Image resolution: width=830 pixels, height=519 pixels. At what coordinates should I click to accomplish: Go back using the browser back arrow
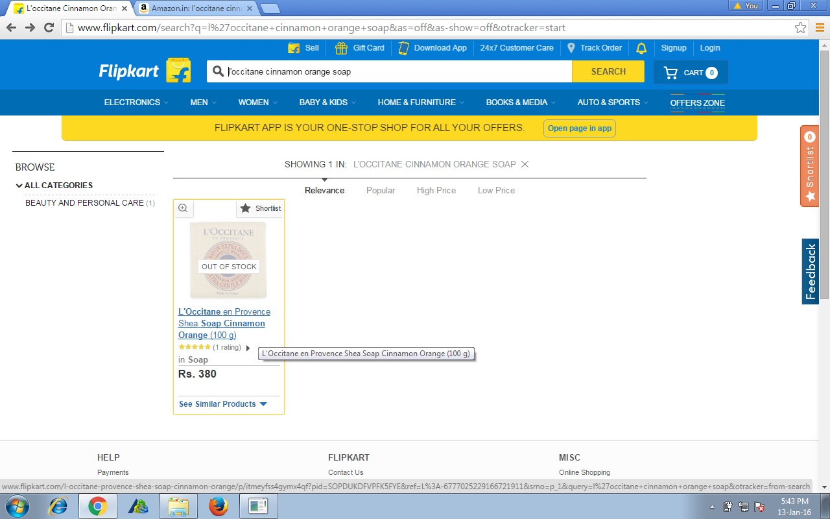click(11, 28)
